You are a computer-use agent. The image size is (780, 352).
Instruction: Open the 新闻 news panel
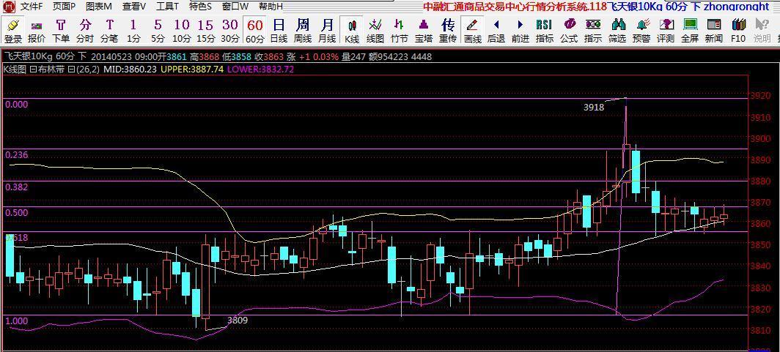pos(713,30)
